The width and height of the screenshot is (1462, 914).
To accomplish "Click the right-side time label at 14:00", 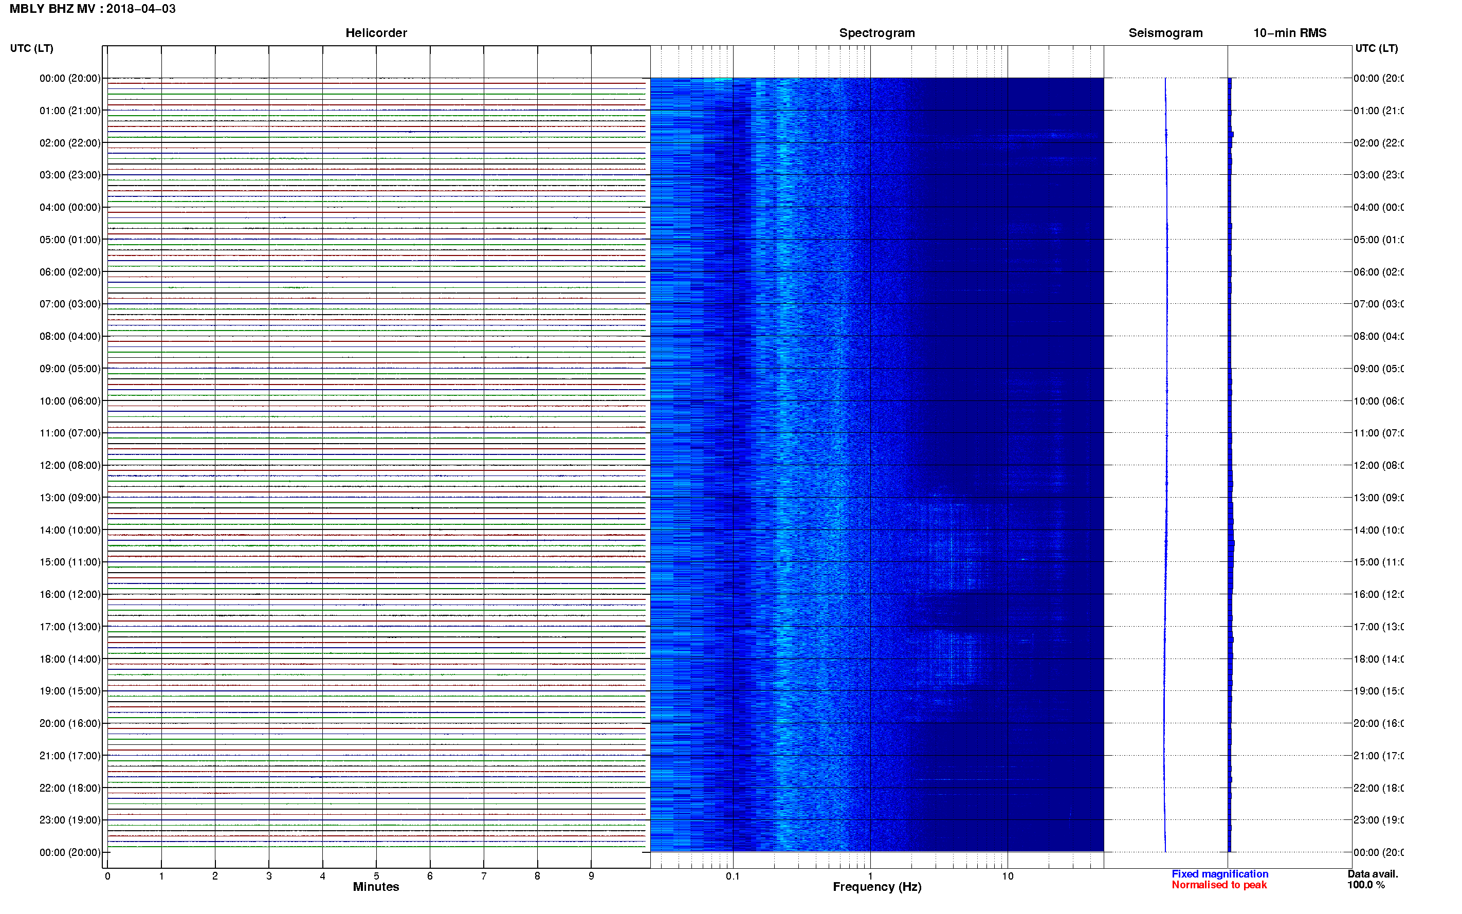I will (1379, 530).
